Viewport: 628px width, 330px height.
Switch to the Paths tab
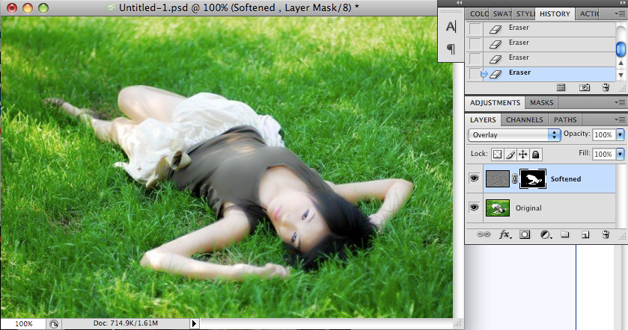[565, 120]
